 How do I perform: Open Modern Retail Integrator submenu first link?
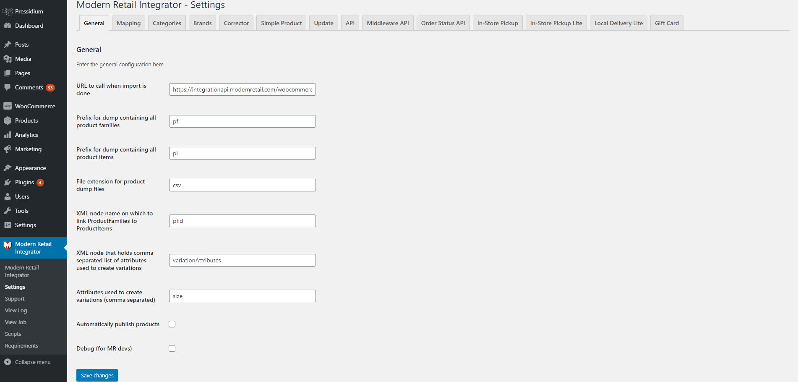click(22, 272)
